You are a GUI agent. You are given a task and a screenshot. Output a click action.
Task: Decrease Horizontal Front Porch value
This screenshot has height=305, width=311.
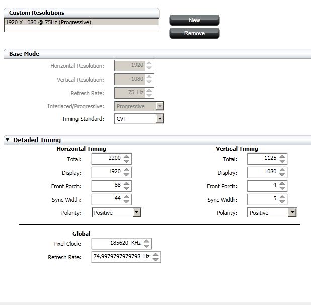pyautogui.click(x=126, y=188)
